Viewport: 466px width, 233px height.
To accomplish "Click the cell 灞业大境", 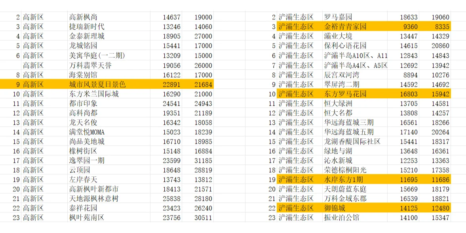I will 355,36.
